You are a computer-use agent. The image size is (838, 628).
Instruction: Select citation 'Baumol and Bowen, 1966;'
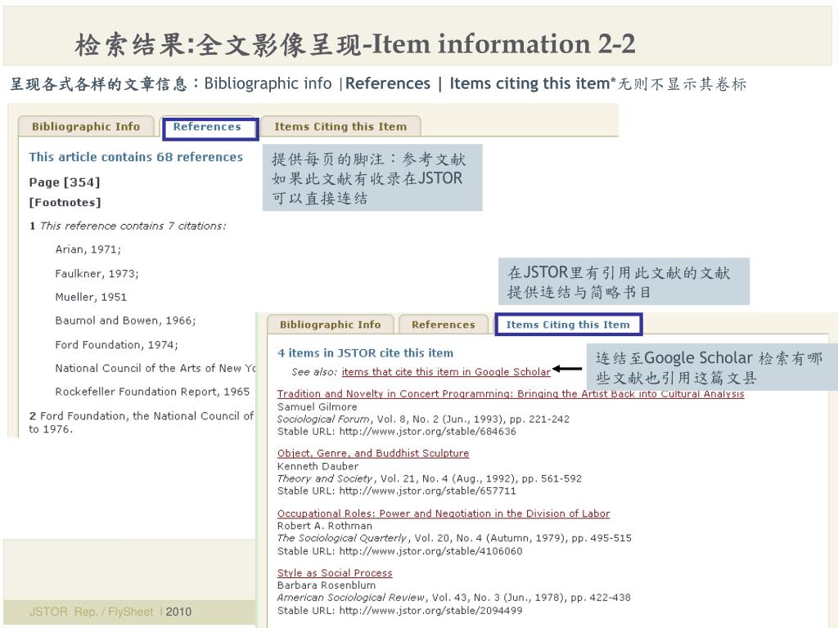point(125,321)
